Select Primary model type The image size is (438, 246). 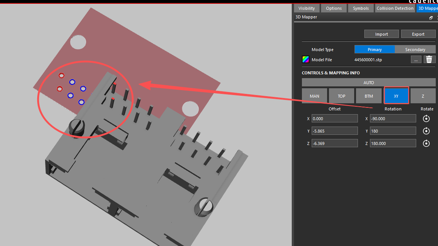tap(374, 50)
